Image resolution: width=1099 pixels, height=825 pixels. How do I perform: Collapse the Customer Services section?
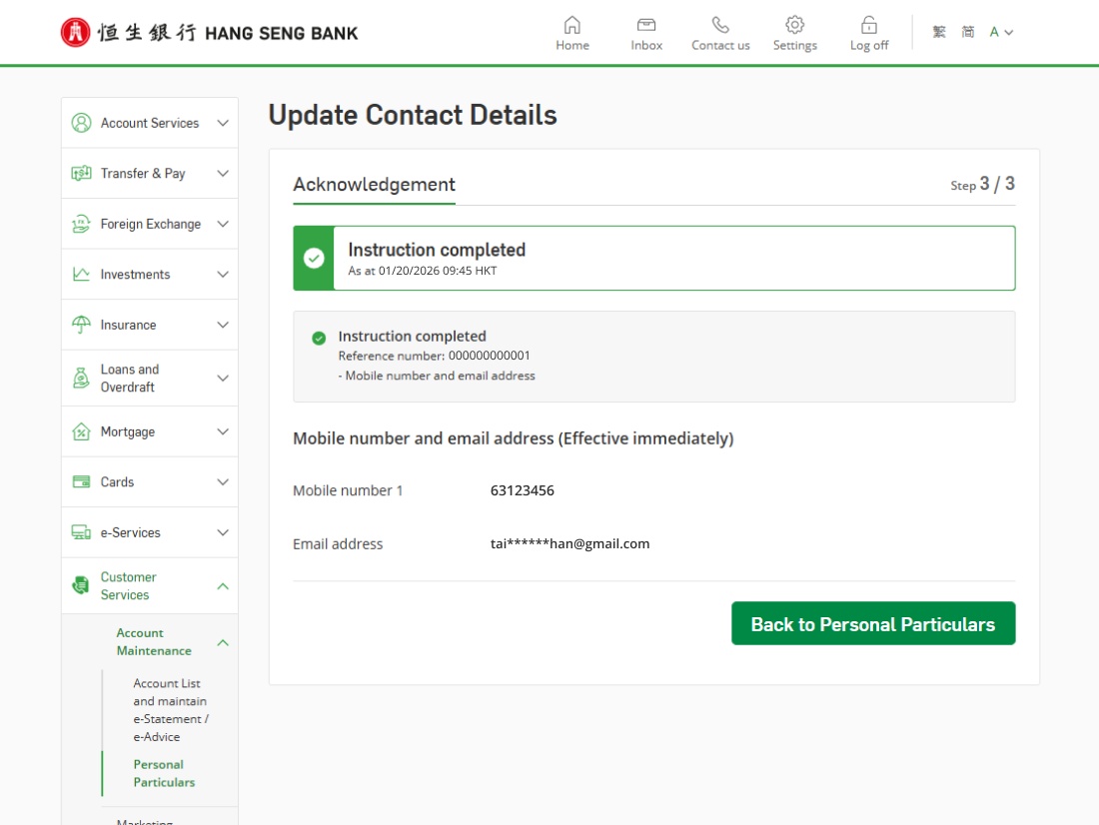point(223,585)
